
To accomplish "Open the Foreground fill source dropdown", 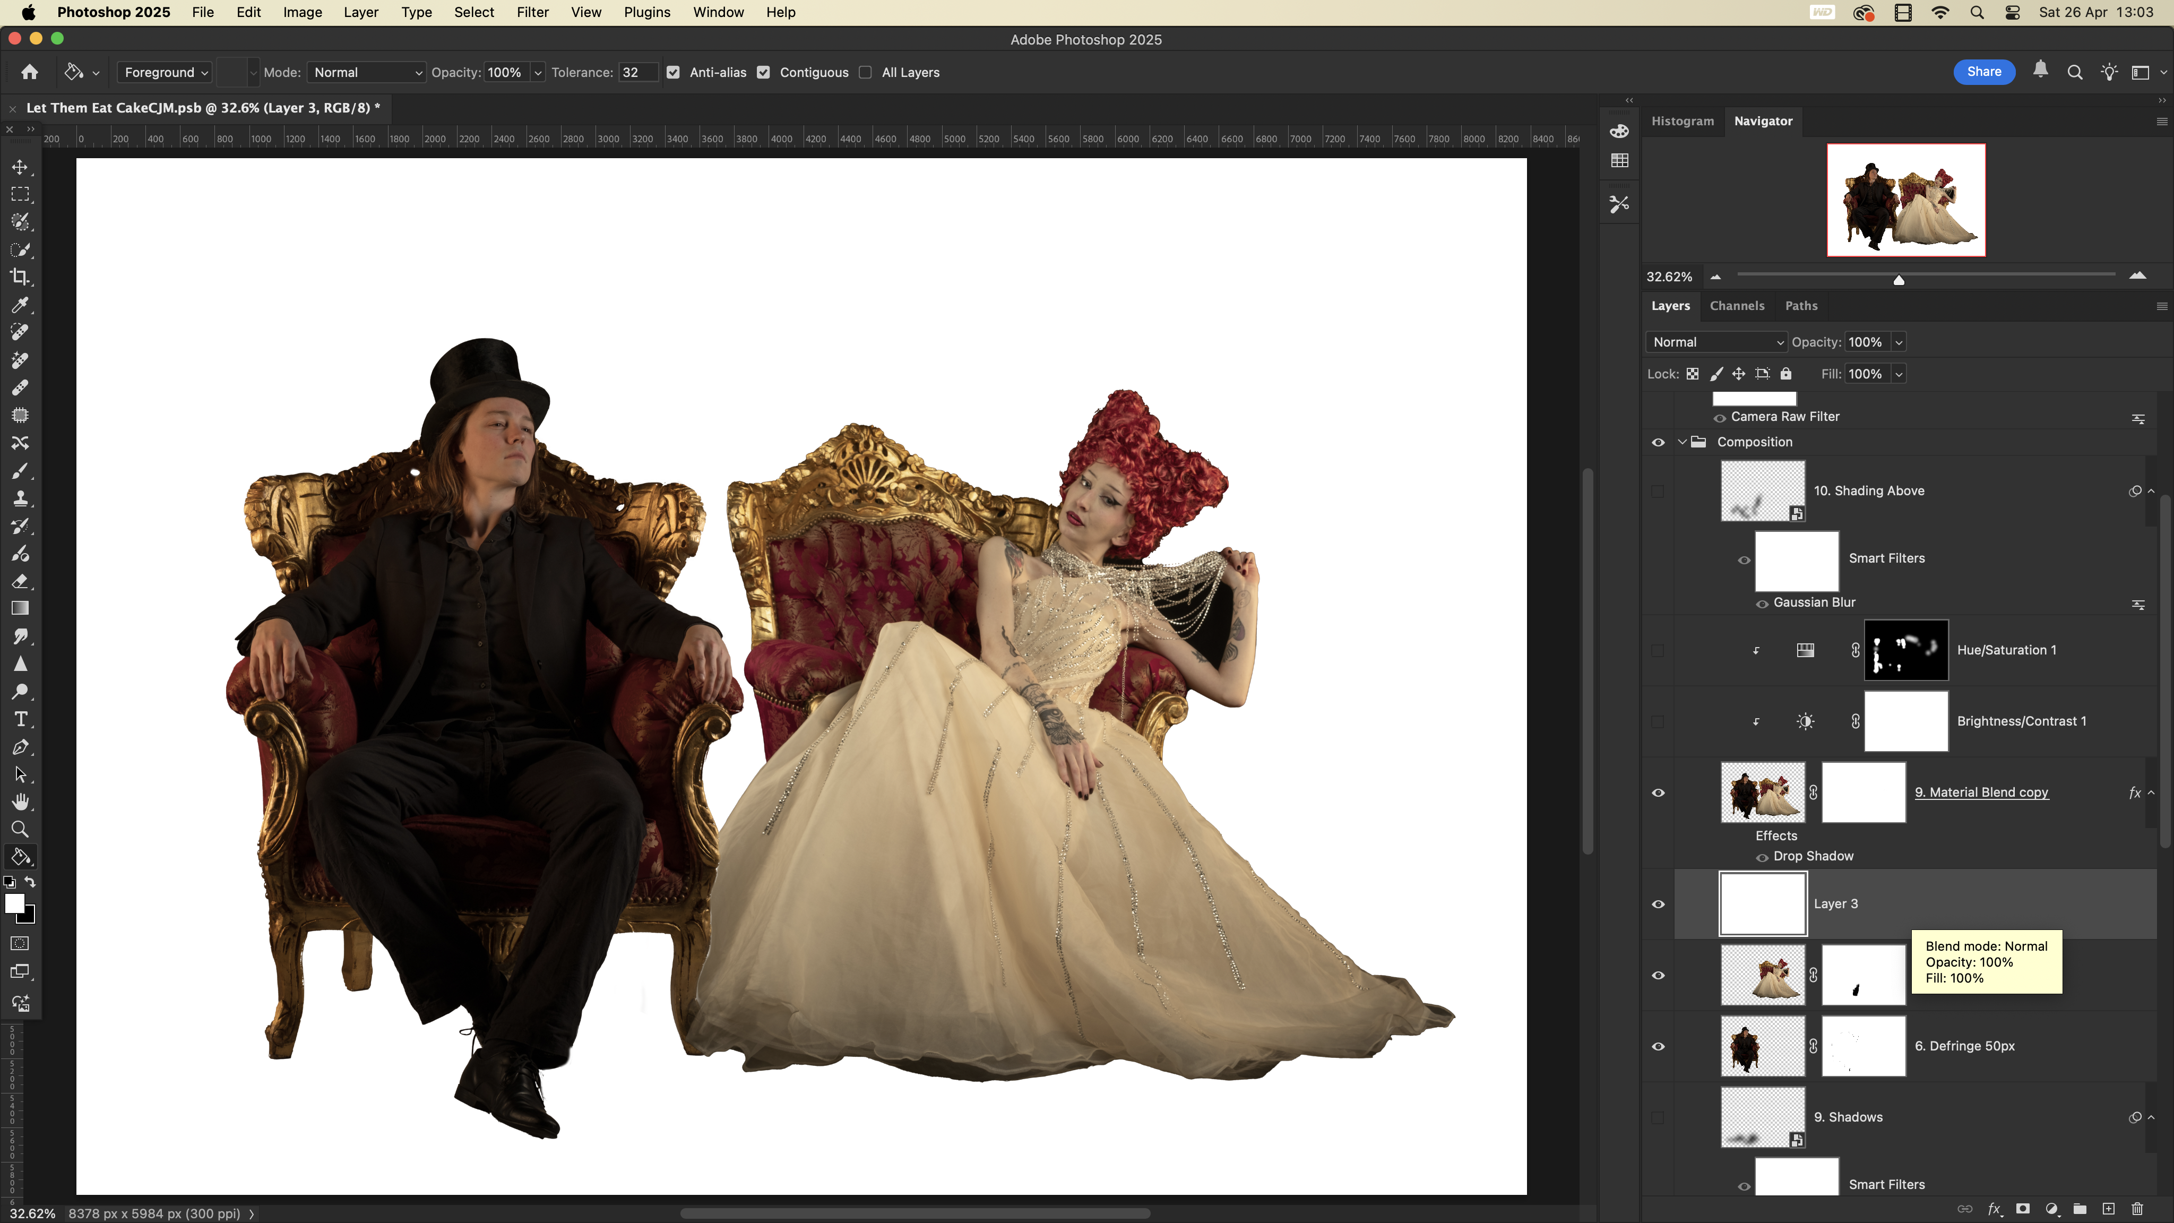I will (x=166, y=73).
